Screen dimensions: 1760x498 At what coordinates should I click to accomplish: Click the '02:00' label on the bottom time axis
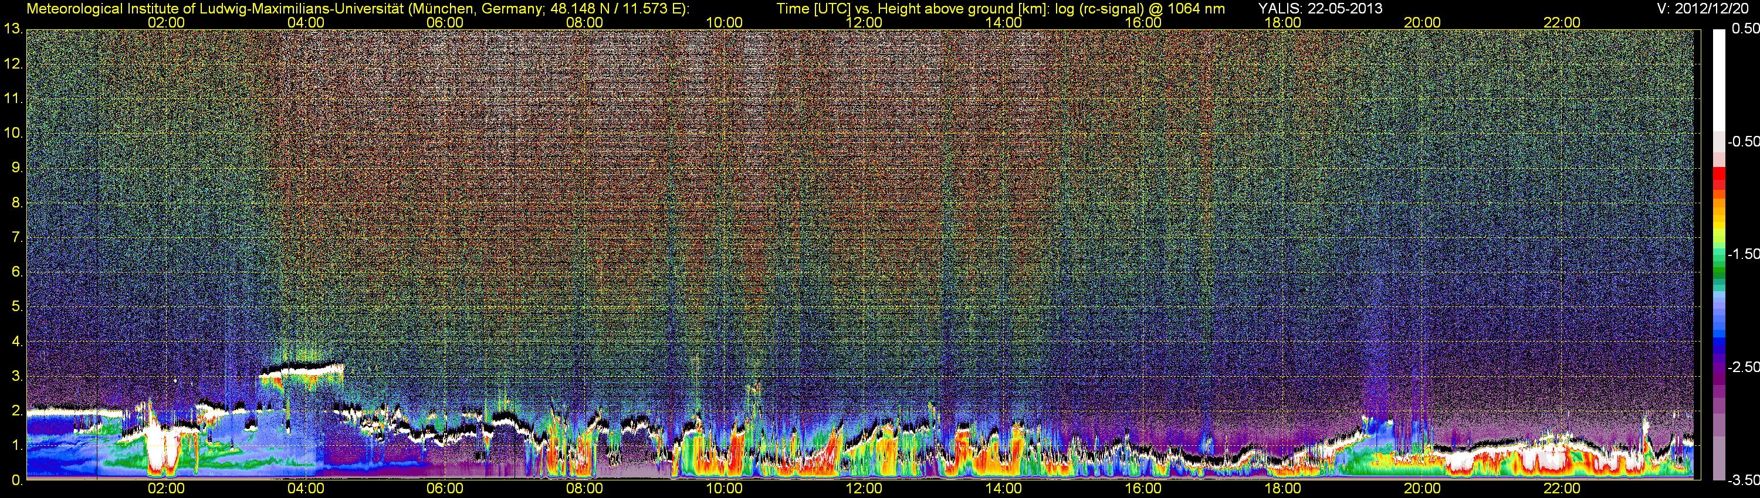166,489
